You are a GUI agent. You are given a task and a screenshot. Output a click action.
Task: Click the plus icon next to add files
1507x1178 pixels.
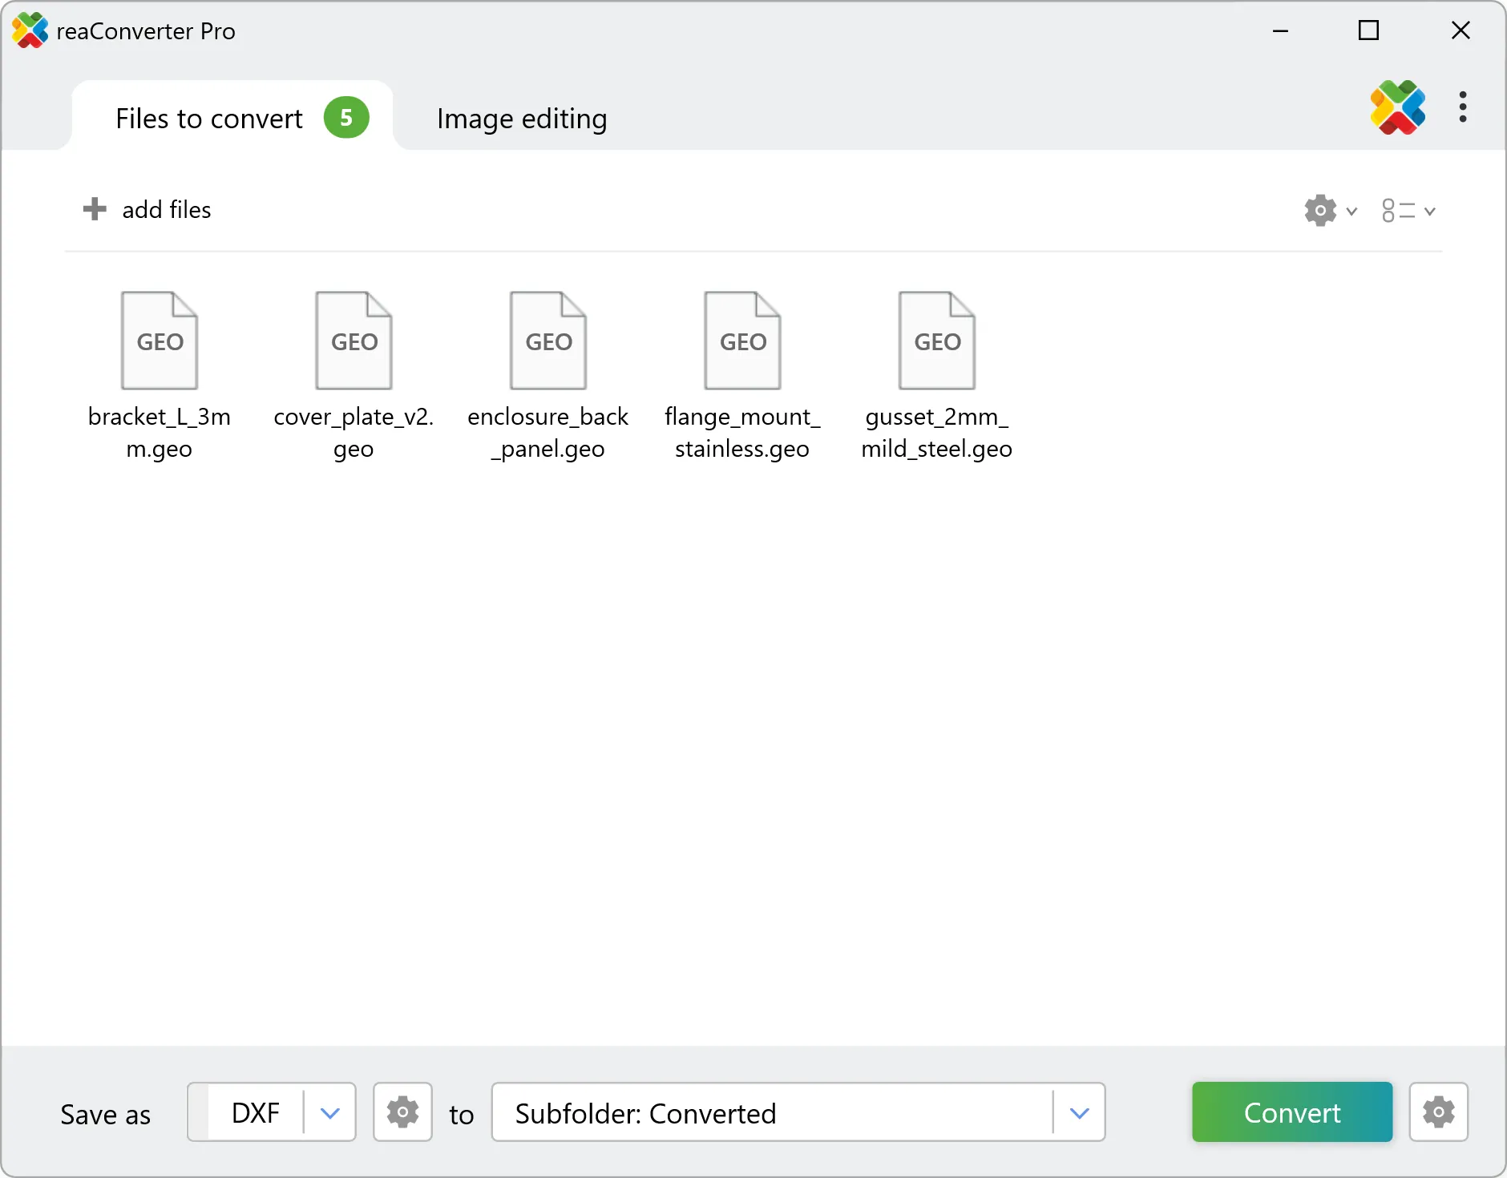click(x=95, y=209)
